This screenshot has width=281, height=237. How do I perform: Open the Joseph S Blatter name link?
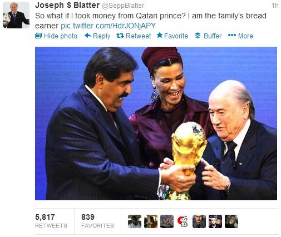point(67,5)
